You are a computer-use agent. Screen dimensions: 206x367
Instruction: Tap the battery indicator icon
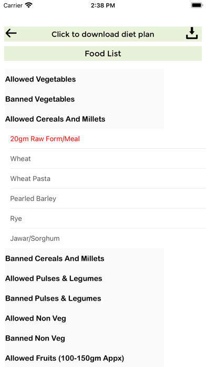coord(197,5)
